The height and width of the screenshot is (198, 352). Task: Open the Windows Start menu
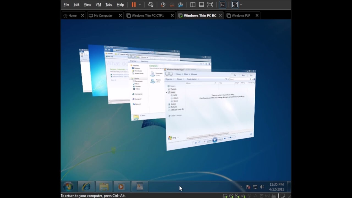pyautogui.click(x=68, y=187)
